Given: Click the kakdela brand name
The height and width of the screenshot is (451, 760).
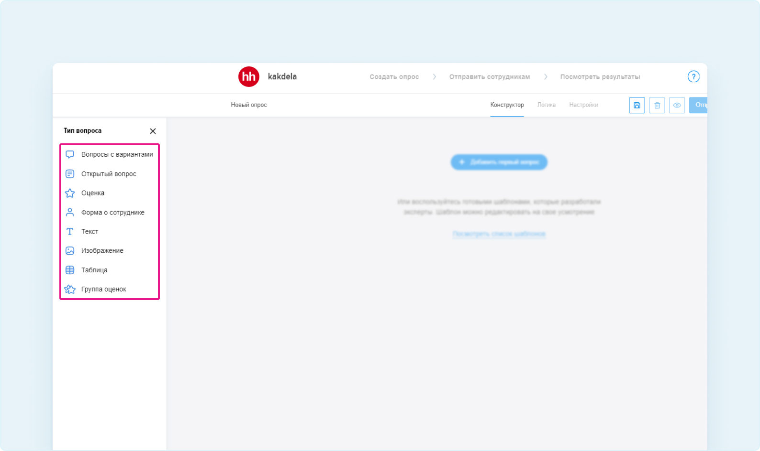Looking at the screenshot, I should click(282, 76).
